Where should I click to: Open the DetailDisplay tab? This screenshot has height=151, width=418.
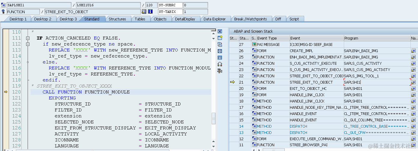pyautogui.click(x=185, y=19)
